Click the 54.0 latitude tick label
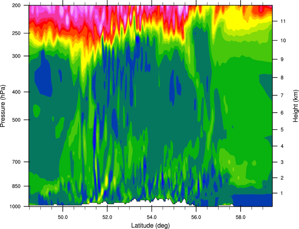This screenshot has width=299, height=229. [x=152, y=217]
